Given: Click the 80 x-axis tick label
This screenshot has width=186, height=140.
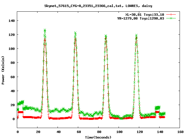Looking at the screenshot, I should (99, 132).
